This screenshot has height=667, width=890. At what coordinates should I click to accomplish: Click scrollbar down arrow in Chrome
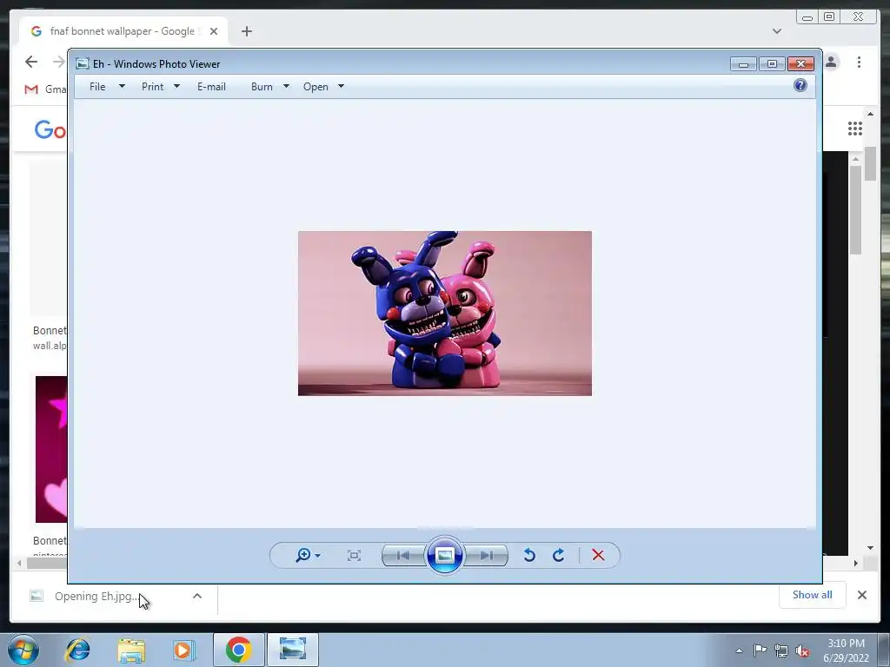[871, 548]
